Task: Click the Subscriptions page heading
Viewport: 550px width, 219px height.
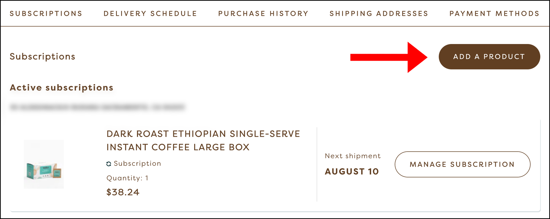Action: (x=42, y=56)
